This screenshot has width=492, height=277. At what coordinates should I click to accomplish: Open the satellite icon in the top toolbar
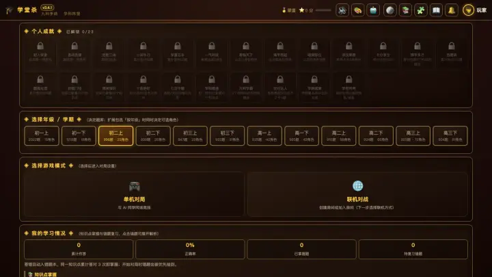[342, 10]
